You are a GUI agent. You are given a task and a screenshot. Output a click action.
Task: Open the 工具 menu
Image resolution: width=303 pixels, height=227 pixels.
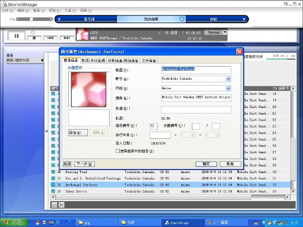[70, 11]
